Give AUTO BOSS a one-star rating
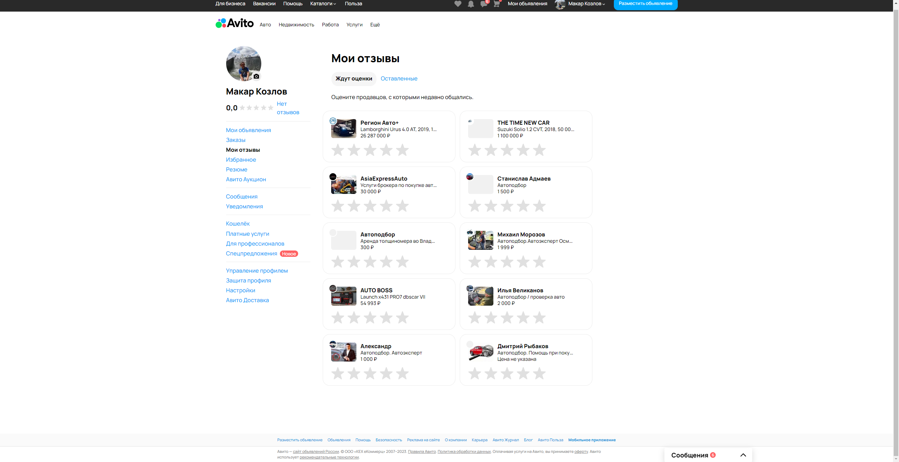The height and width of the screenshot is (462, 899). click(337, 318)
